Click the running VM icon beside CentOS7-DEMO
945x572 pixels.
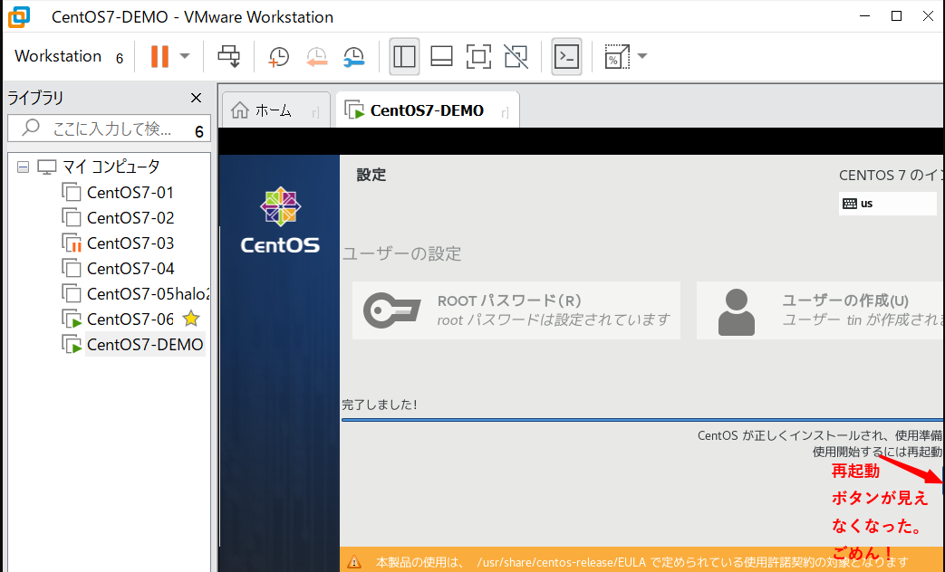(x=71, y=345)
